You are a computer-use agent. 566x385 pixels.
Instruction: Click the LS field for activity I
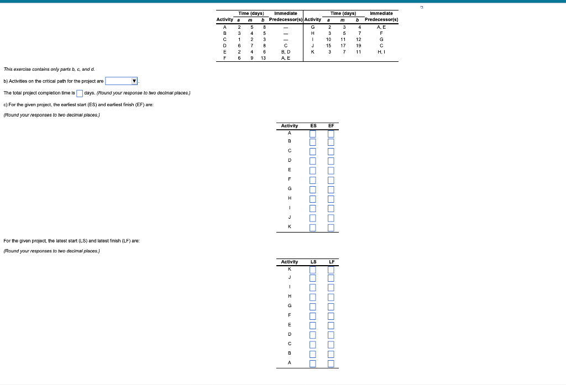313,288
